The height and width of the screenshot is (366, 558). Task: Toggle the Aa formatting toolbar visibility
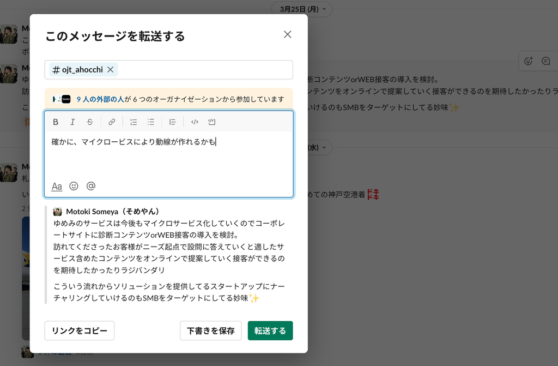click(57, 186)
